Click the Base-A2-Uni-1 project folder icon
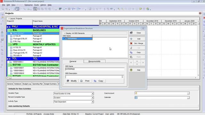 (11, 33)
